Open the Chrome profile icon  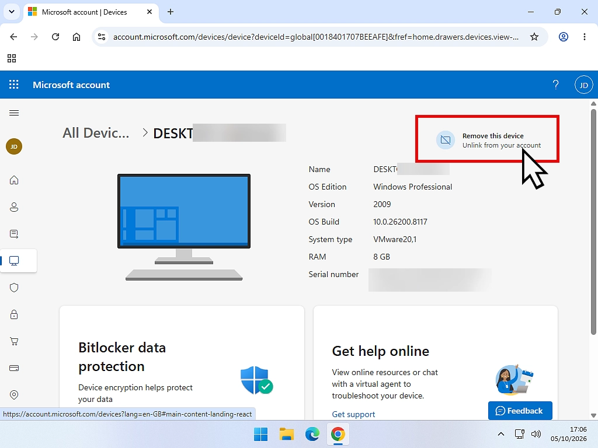(564, 37)
